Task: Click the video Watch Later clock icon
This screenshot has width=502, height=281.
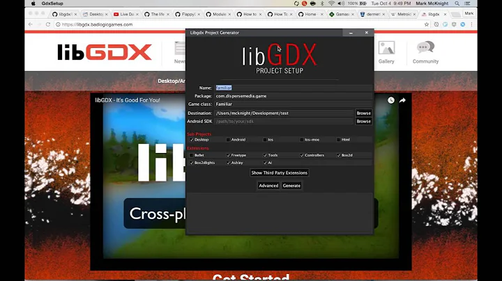Action: coord(391,100)
